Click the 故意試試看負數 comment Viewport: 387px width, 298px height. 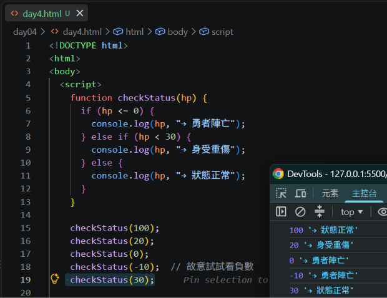pos(212,267)
